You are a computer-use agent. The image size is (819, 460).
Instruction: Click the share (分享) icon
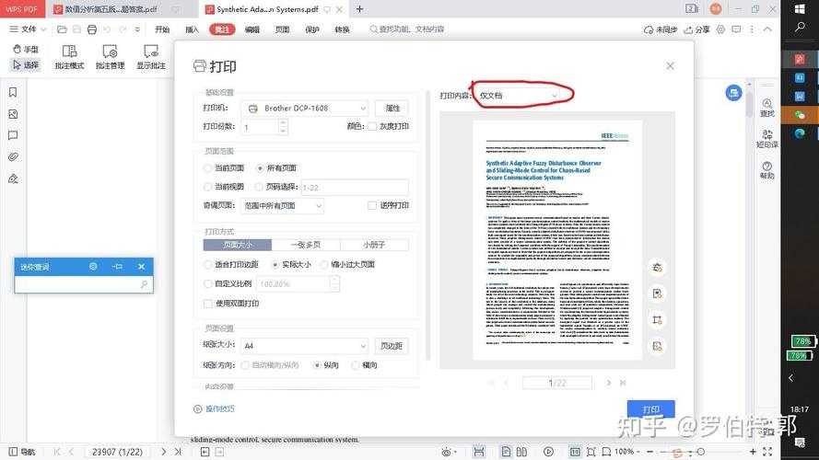(x=696, y=29)
